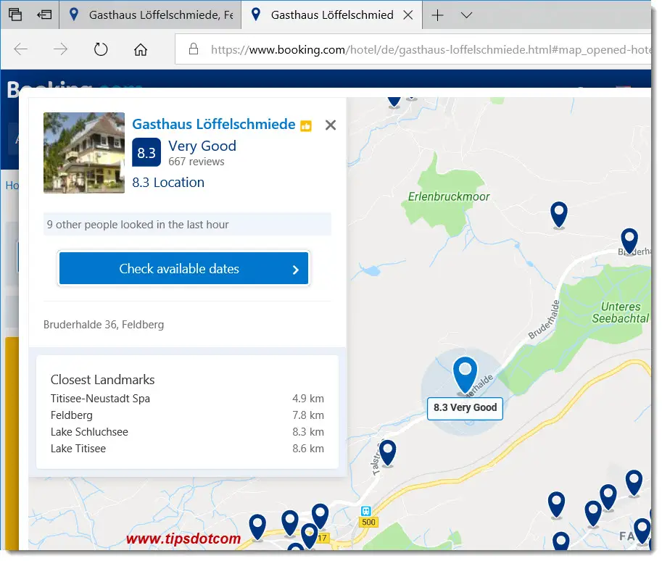Open the browser home page via the home icon
Screen dimensions: 662x561
pyautogui.click(x=140, y=49)
